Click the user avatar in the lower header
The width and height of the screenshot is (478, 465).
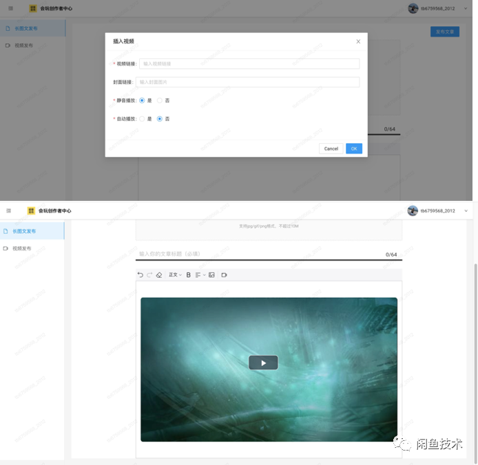pos(413,210)
